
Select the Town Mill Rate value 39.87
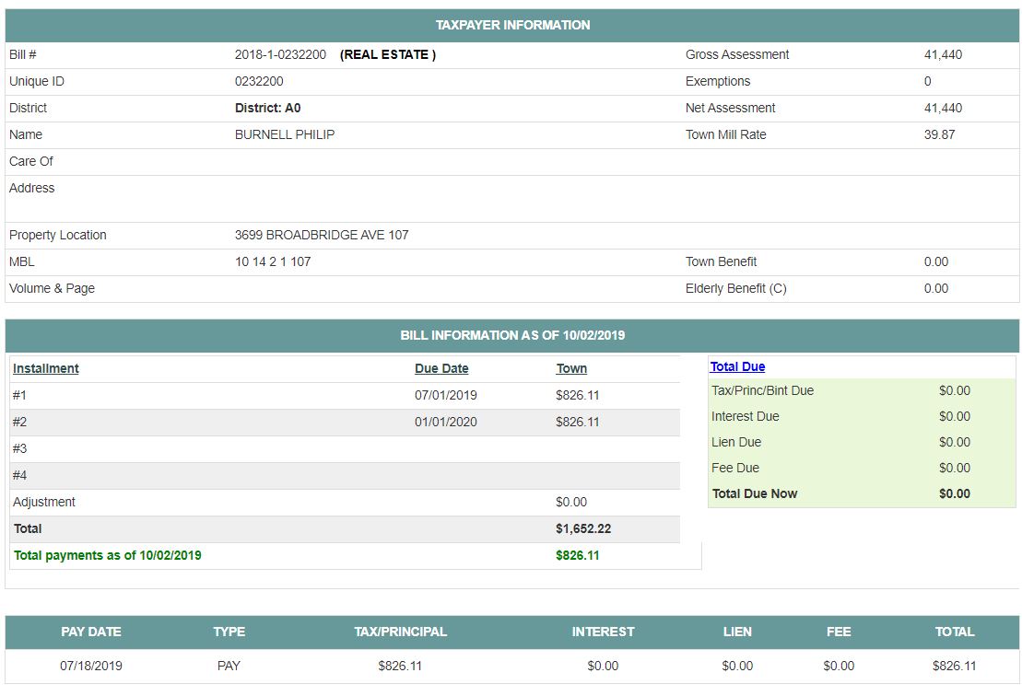(x=939, y=134)
